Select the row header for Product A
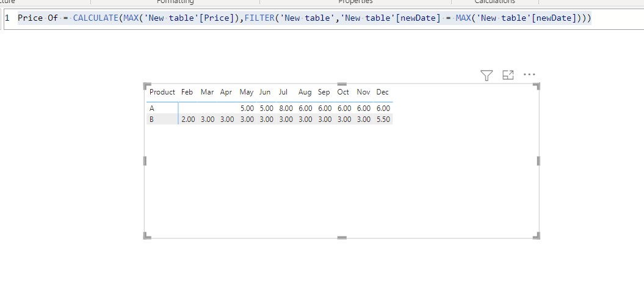This screenshot has height=303, width=644. click(x=152, y=109)
